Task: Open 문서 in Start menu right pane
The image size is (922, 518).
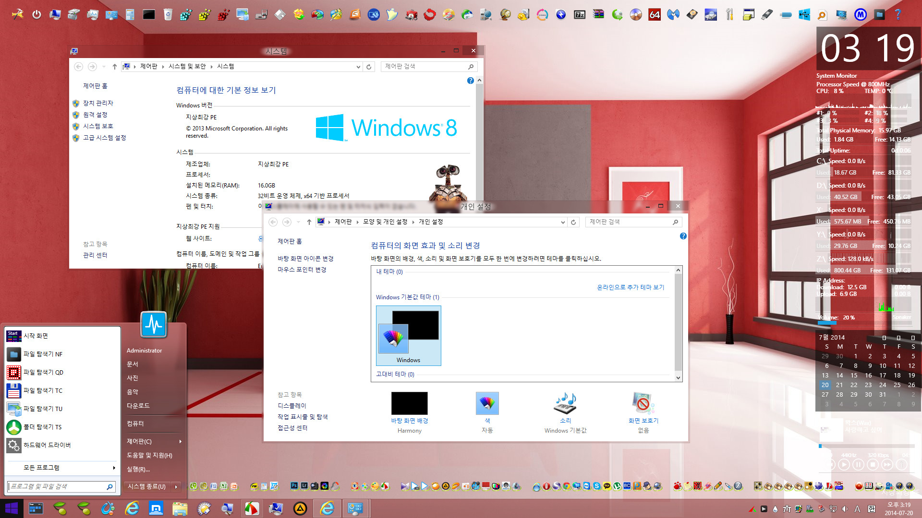Action: tap(133, 364)
